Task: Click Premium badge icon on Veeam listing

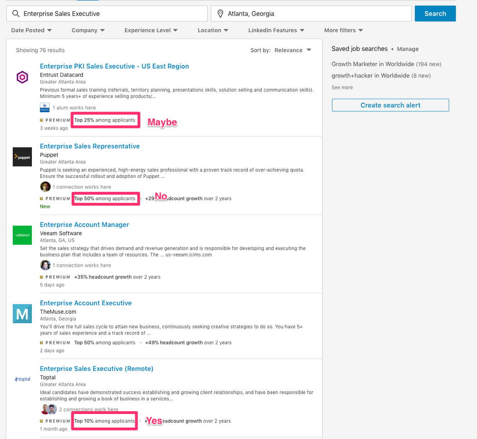Action: click(42, 277)
